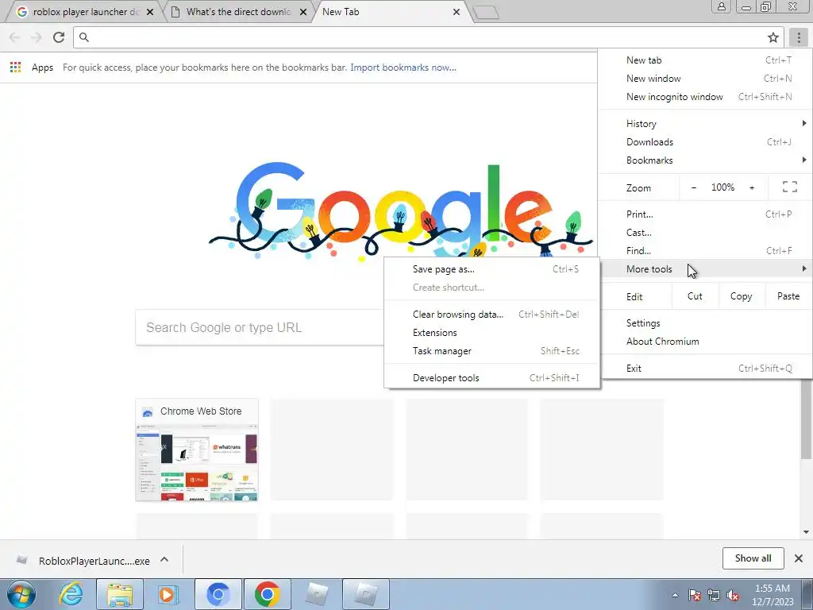Close the downloads bar with X
Screen dimensions: 813x610
pos(799,558)
